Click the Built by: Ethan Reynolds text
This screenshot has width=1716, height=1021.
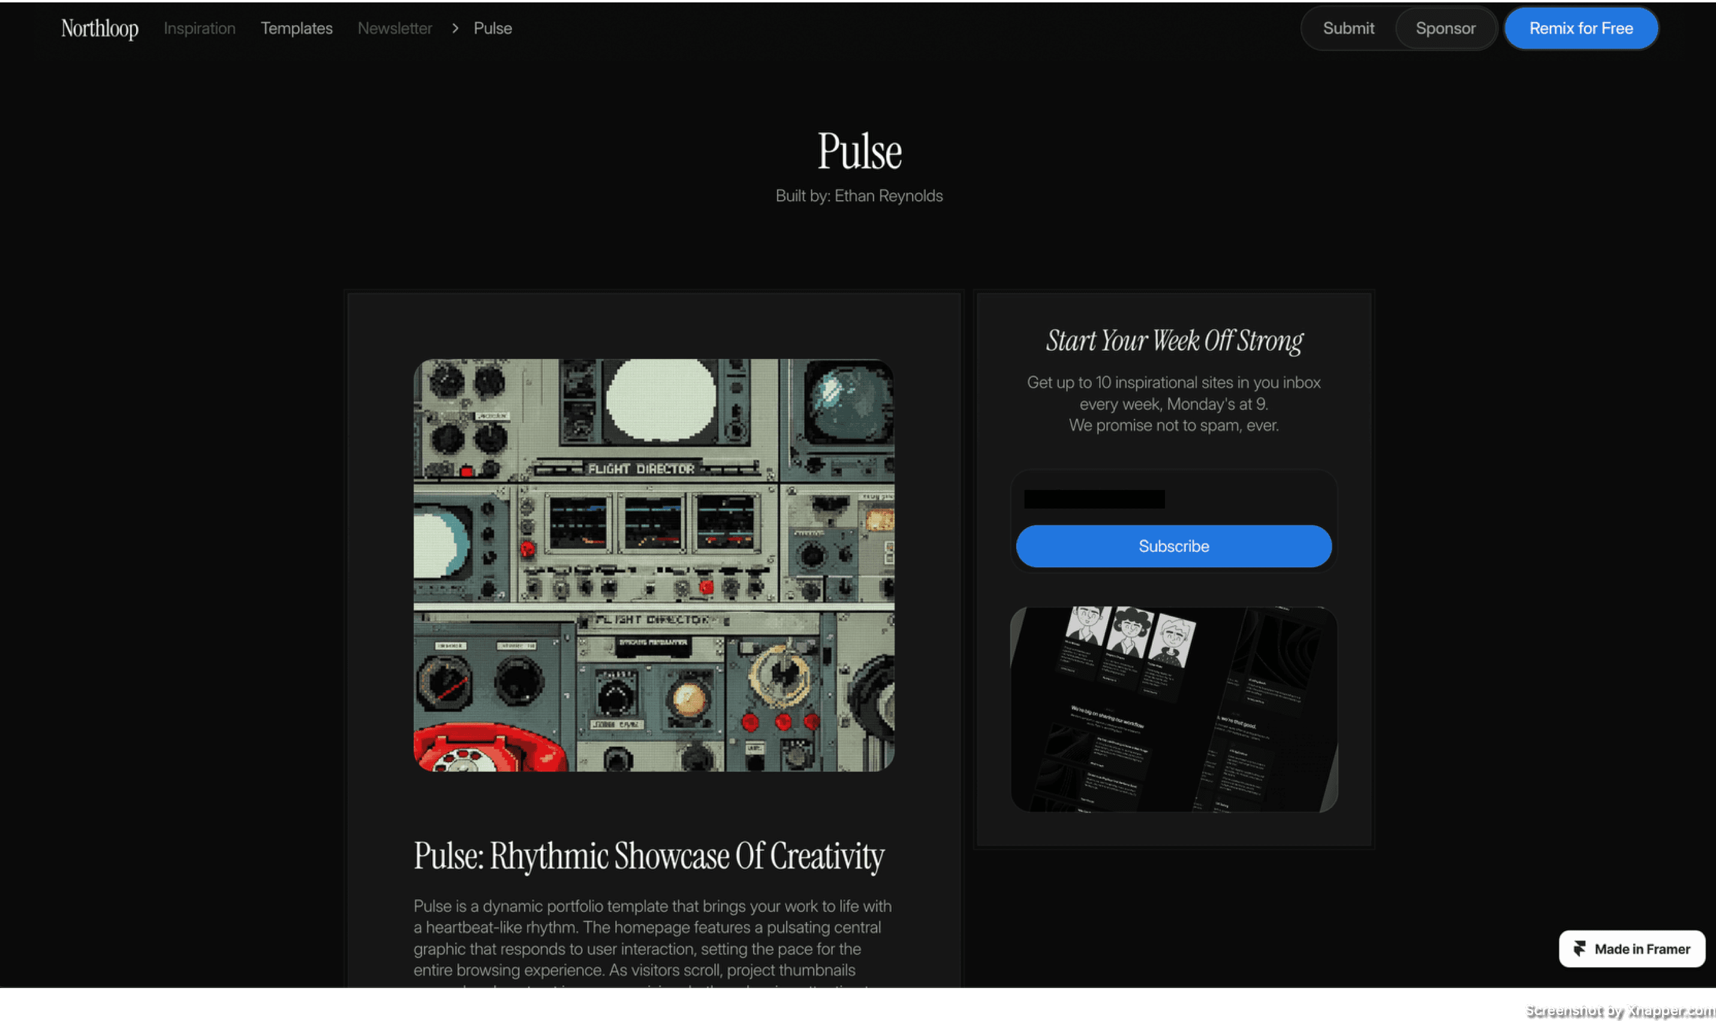click(x=859, y=196)
